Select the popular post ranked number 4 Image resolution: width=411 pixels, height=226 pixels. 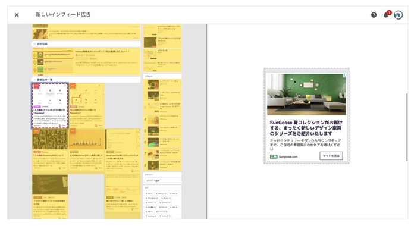coord(162,120)
